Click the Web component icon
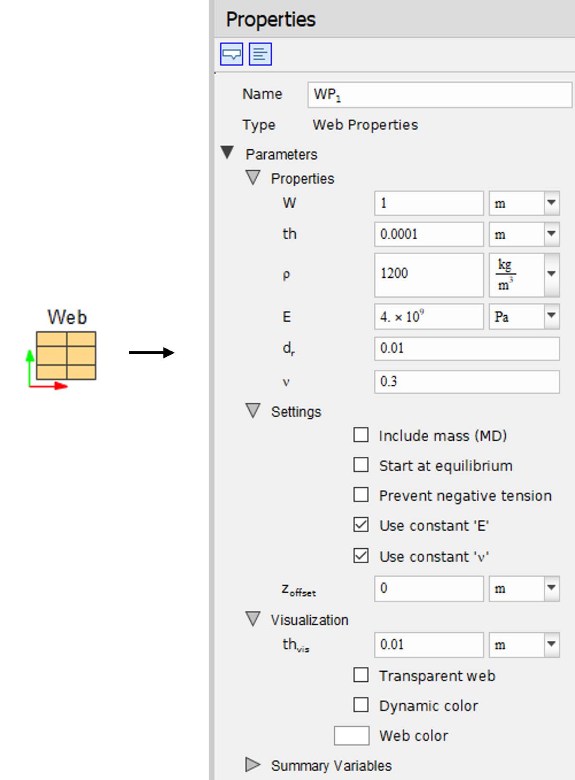575x780 pixels. pyautogui.click(x=66, y=355)
